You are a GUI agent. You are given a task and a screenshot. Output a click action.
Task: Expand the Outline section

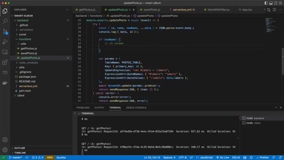tap(41, 148)
